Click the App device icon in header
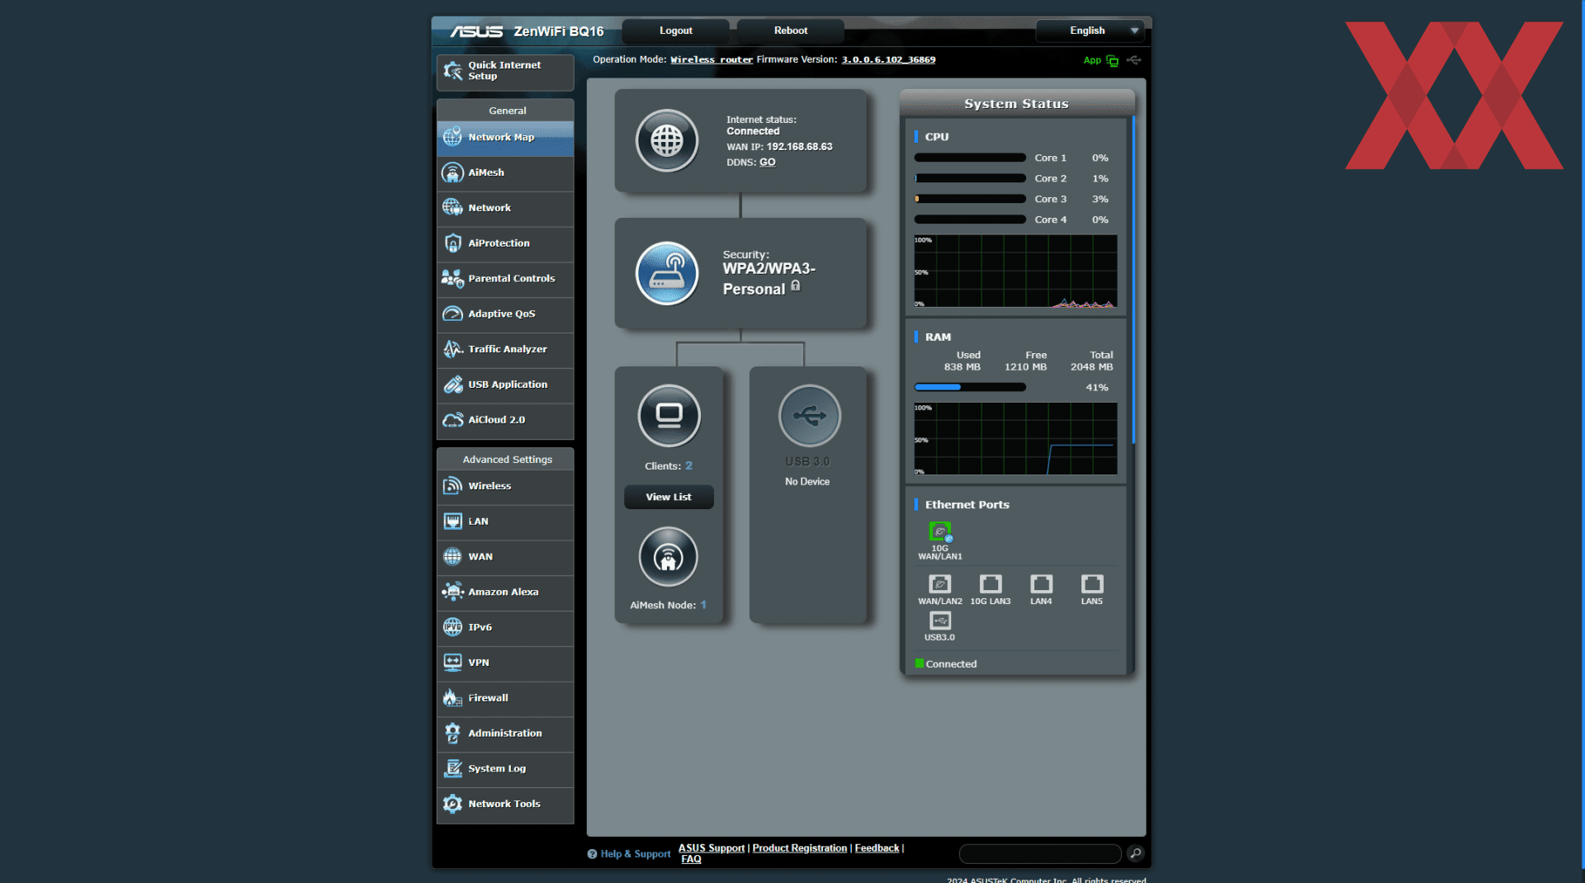 [1112, 60]
